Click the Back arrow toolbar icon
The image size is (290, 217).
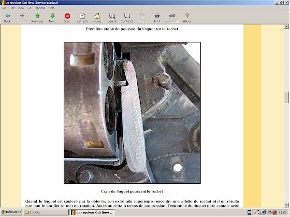pos(7,18)
